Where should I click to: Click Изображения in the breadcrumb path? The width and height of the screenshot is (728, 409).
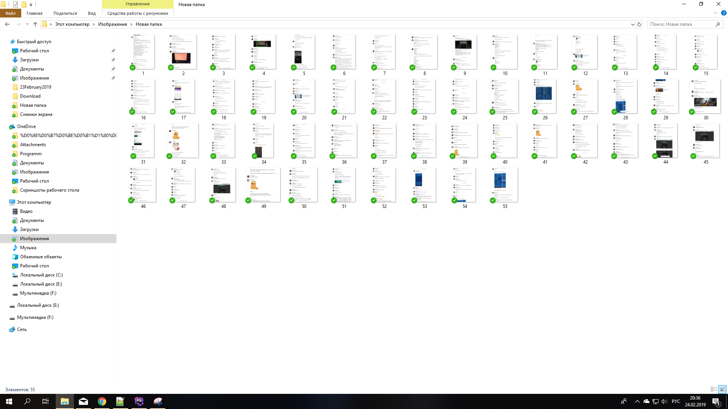click(112, 24)
